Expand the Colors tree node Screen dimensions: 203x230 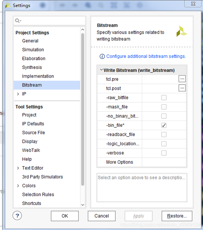[x=18, y=186]
